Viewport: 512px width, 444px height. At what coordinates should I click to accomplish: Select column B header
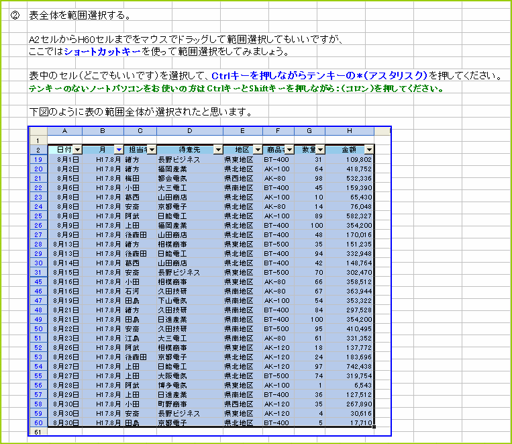point(103,131)
